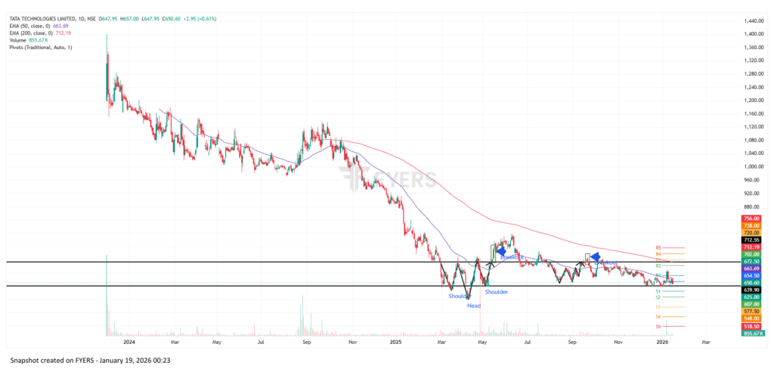This screenshot has width=774, height=369.
Task: Click the 2024 label on time axis
Action: pos(129,342)
